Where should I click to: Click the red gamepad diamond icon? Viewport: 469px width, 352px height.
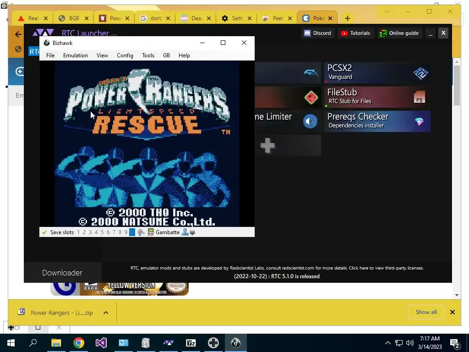click(311, 97)
